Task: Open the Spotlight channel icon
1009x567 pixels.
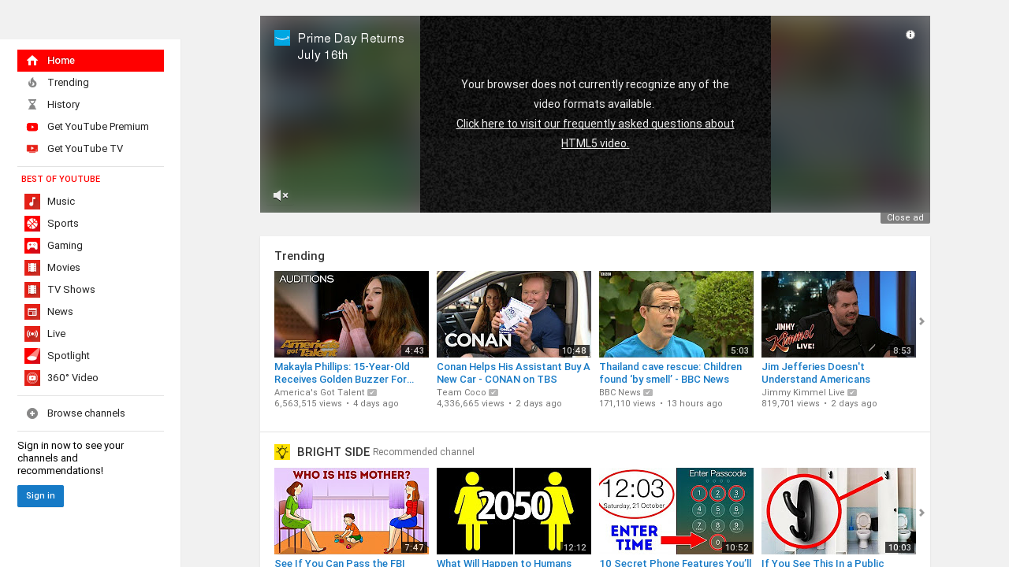Action: (x=32, y=356)
